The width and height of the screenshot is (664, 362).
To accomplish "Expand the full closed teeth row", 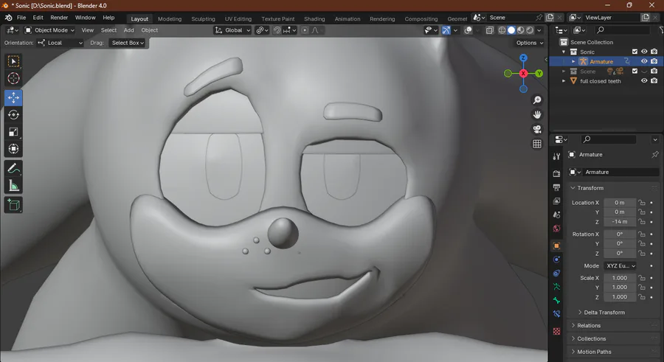I will coord(564,81).
